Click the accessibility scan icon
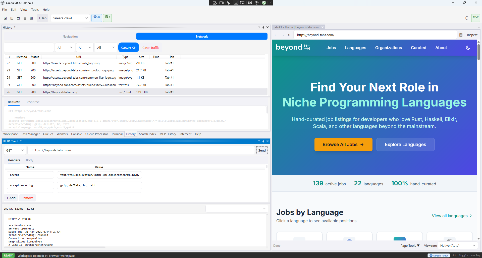This screenshot has height=258, width=482. coord(257,3)
